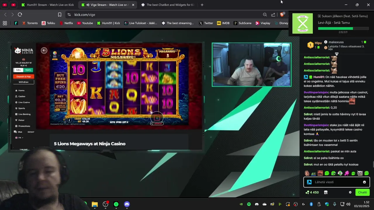Open Sports in the Ninja sidebar
The width and height of the screenshot is (374, 210).
click(x=21, y=108)
